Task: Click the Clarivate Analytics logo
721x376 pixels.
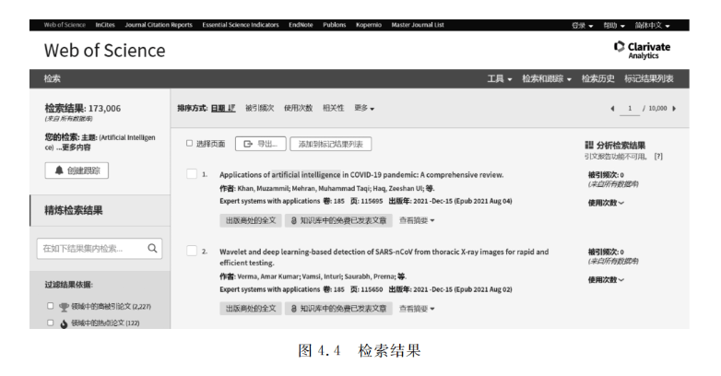Action: [x=642, y=50]
